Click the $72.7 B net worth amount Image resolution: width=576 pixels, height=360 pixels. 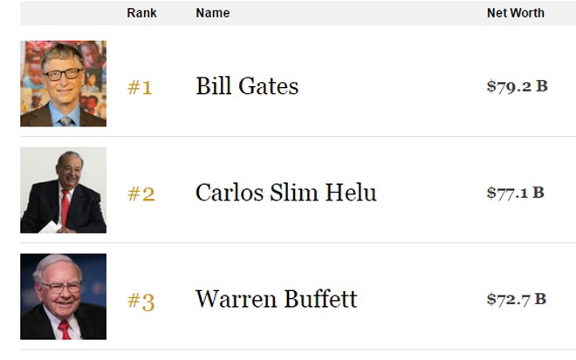(516, 299)
